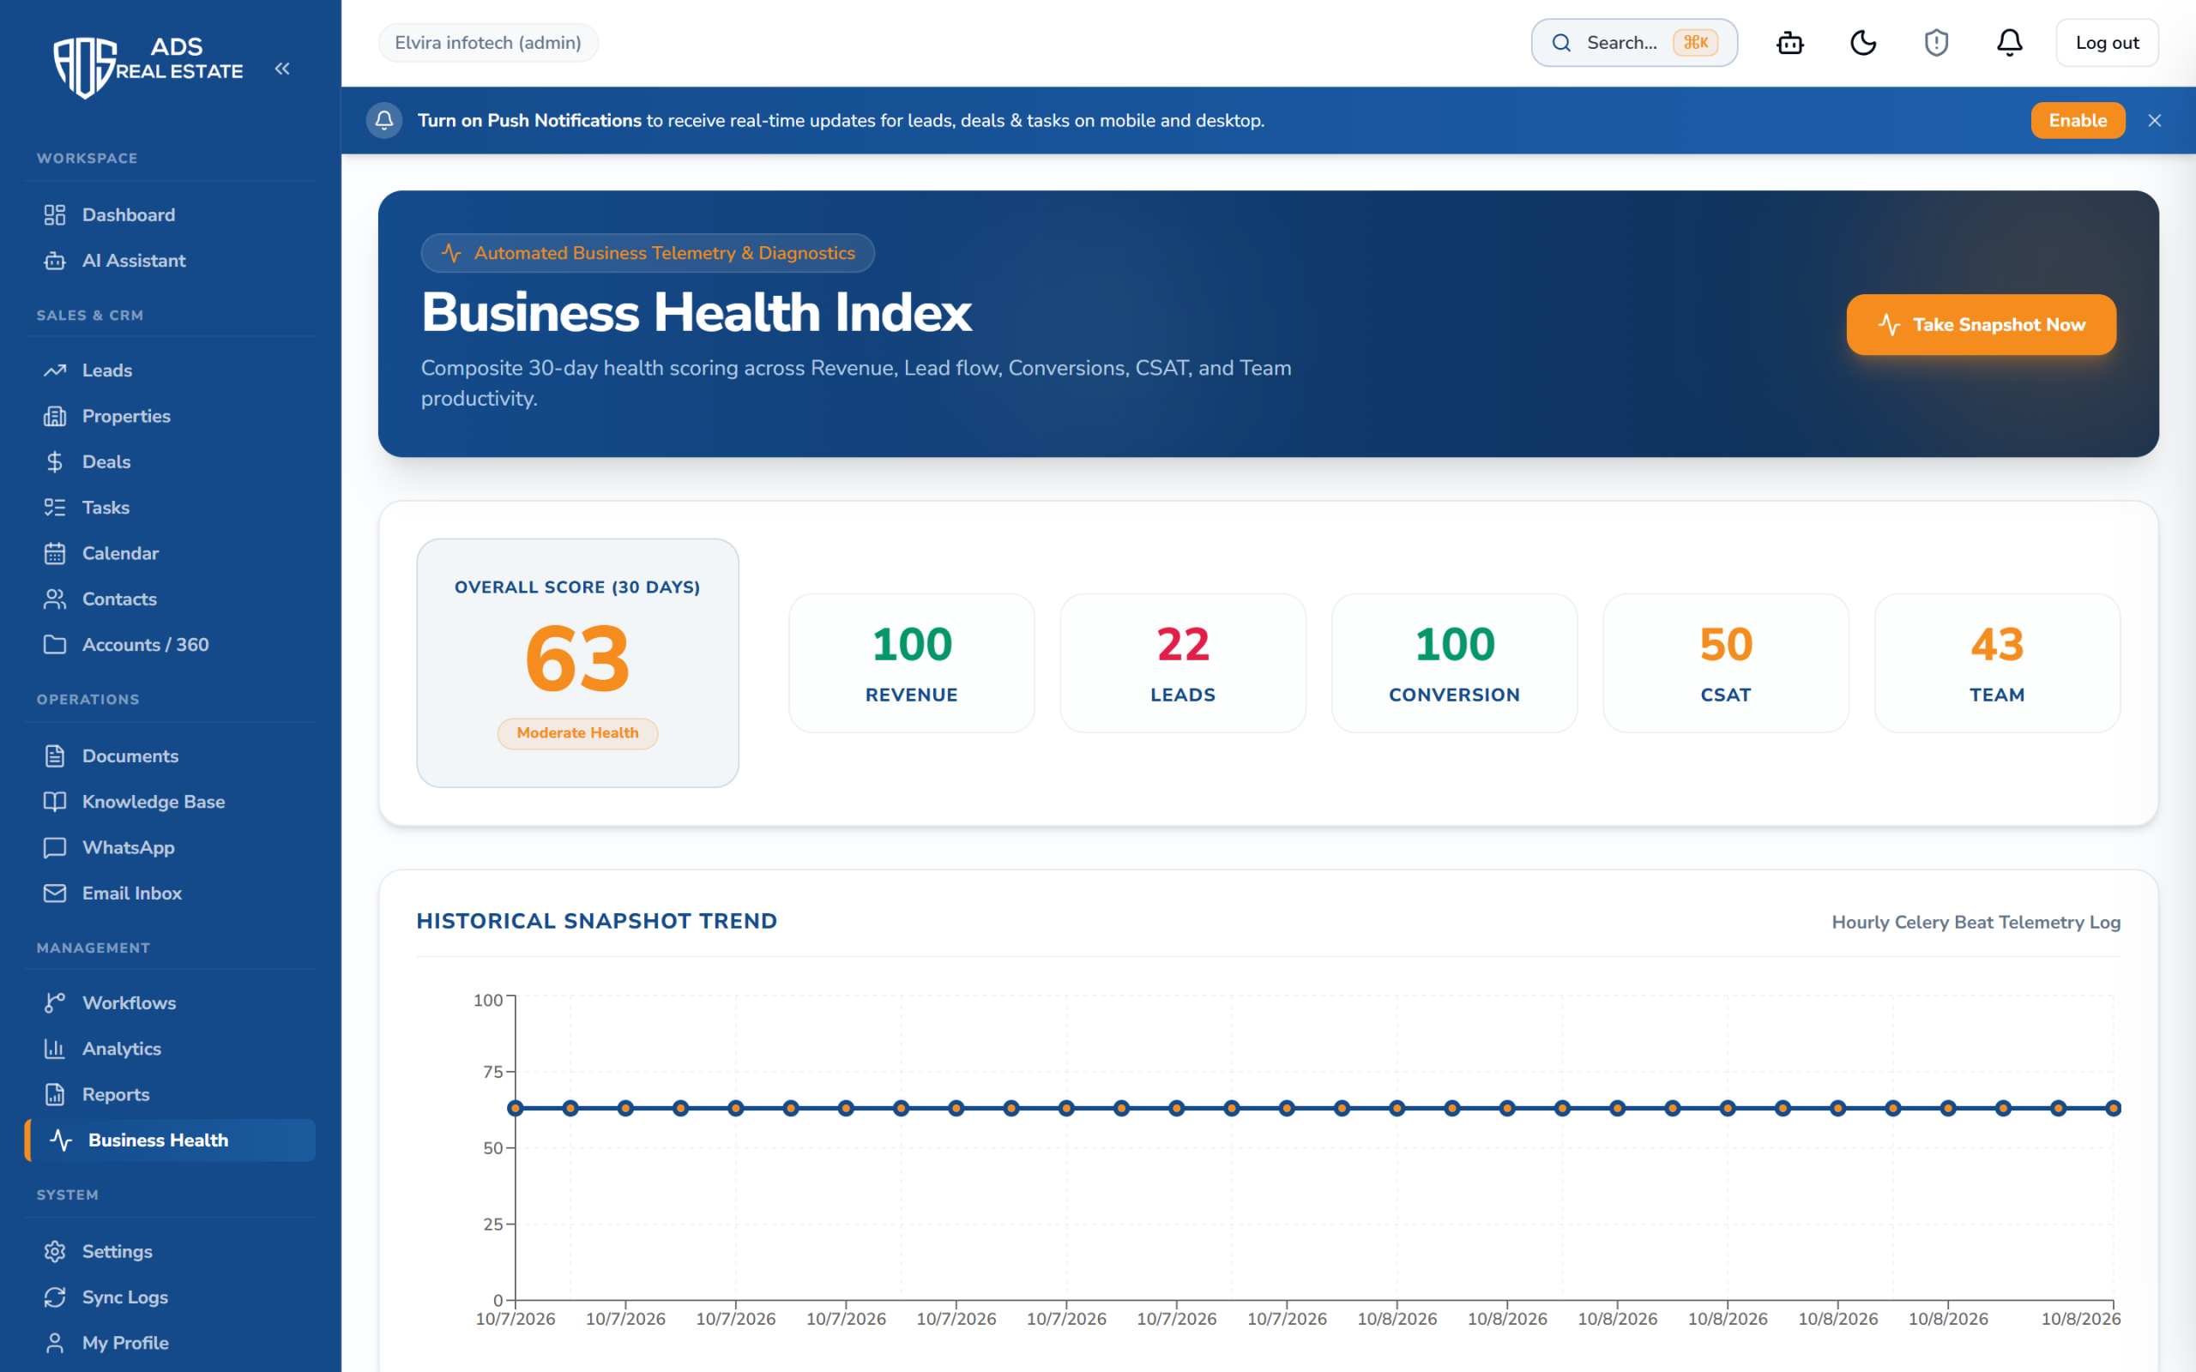
Task: Click the Automated Business Telemetry & Diagnostics tag
Action: click(648, 253)
